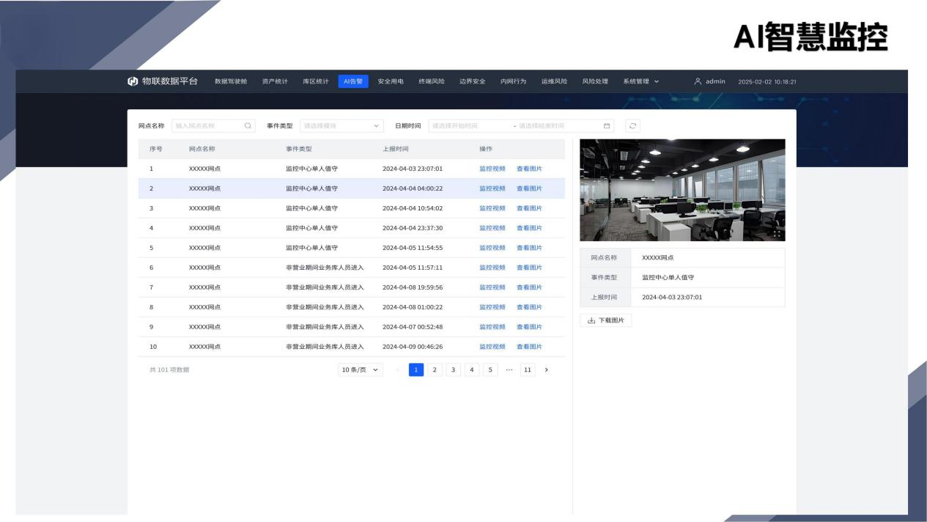Click the 物联数据平台 logo icon
The height and width of the screenshot is (522, 927).
coord(133,81)
